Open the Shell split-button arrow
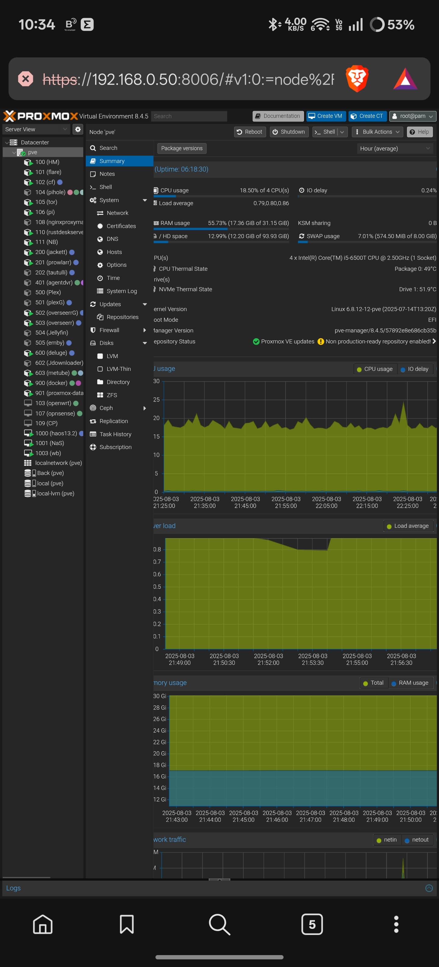 coord(342,132)
